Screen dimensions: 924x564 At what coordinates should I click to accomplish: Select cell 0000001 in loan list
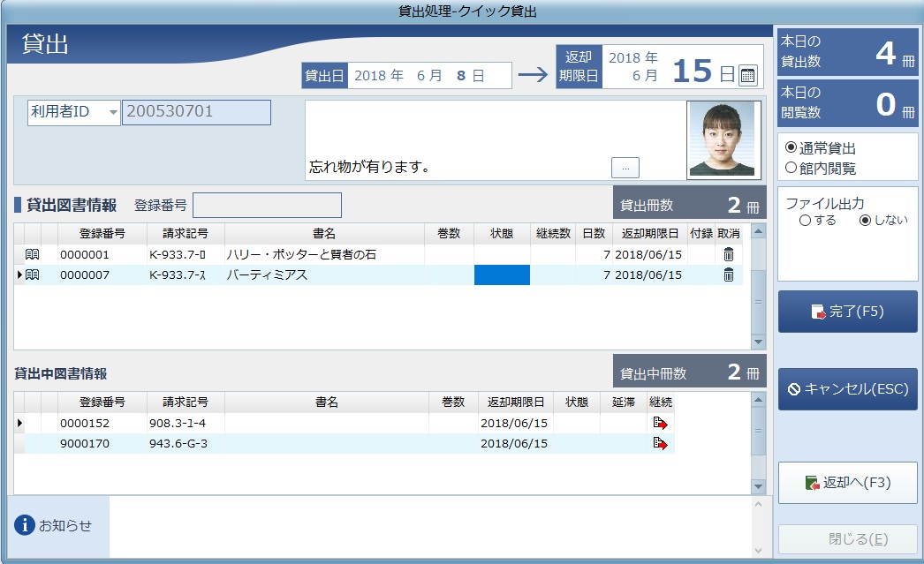pyautogui.click(x=102, y=254)
